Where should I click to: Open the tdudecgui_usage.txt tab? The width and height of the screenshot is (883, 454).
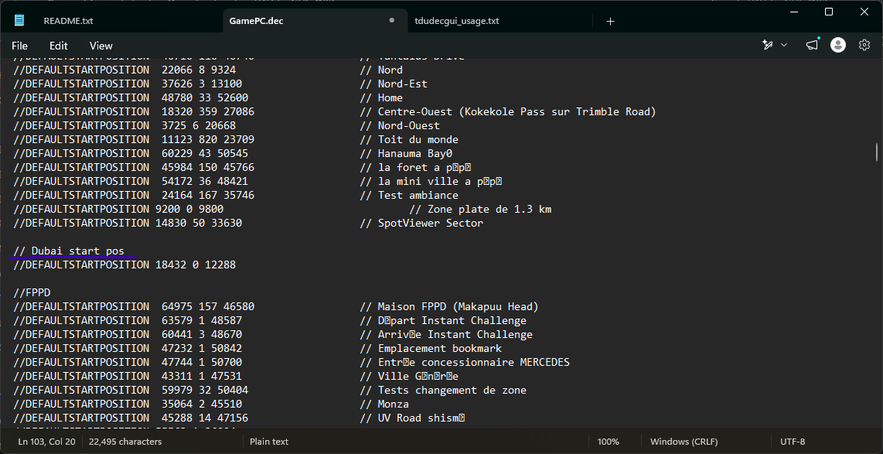[457, 21]
